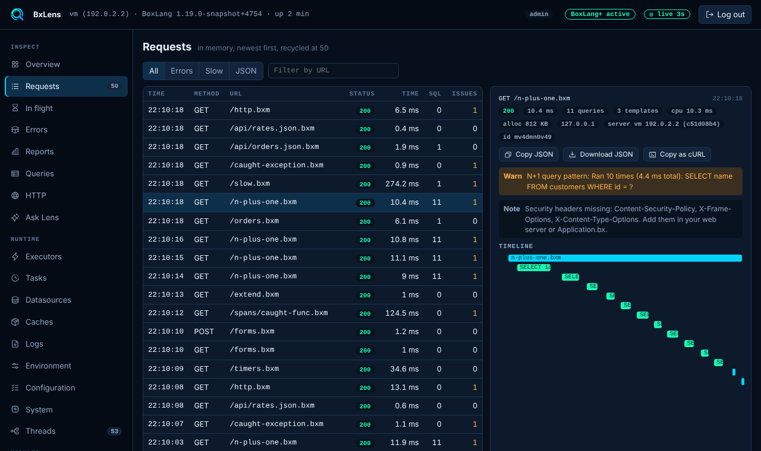
Task: Click the id mv4dmn0v49 chip
Action: [527, 137]
